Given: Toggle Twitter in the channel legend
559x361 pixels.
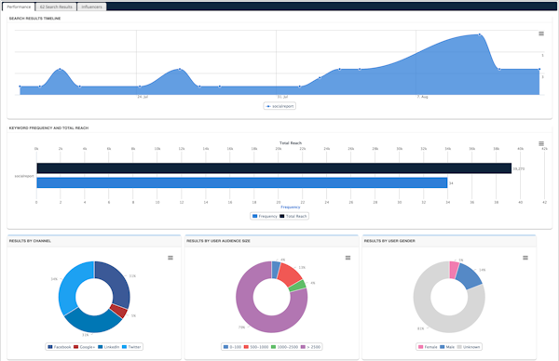Looking at the screenshot, I should coord(131,347).
